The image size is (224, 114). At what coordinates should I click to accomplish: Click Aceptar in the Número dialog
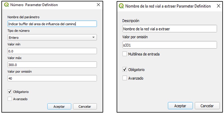(59, 107)
